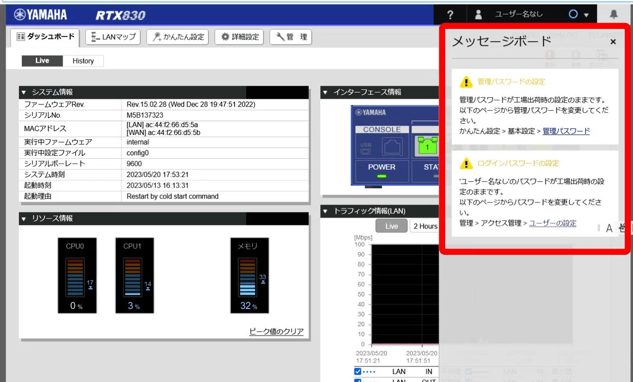Open the help question mark icon
This screenshot has width=633, height=382.
(x=450, y=15)
